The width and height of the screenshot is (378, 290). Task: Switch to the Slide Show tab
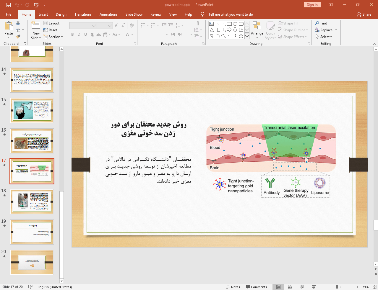tap(134, 14)
